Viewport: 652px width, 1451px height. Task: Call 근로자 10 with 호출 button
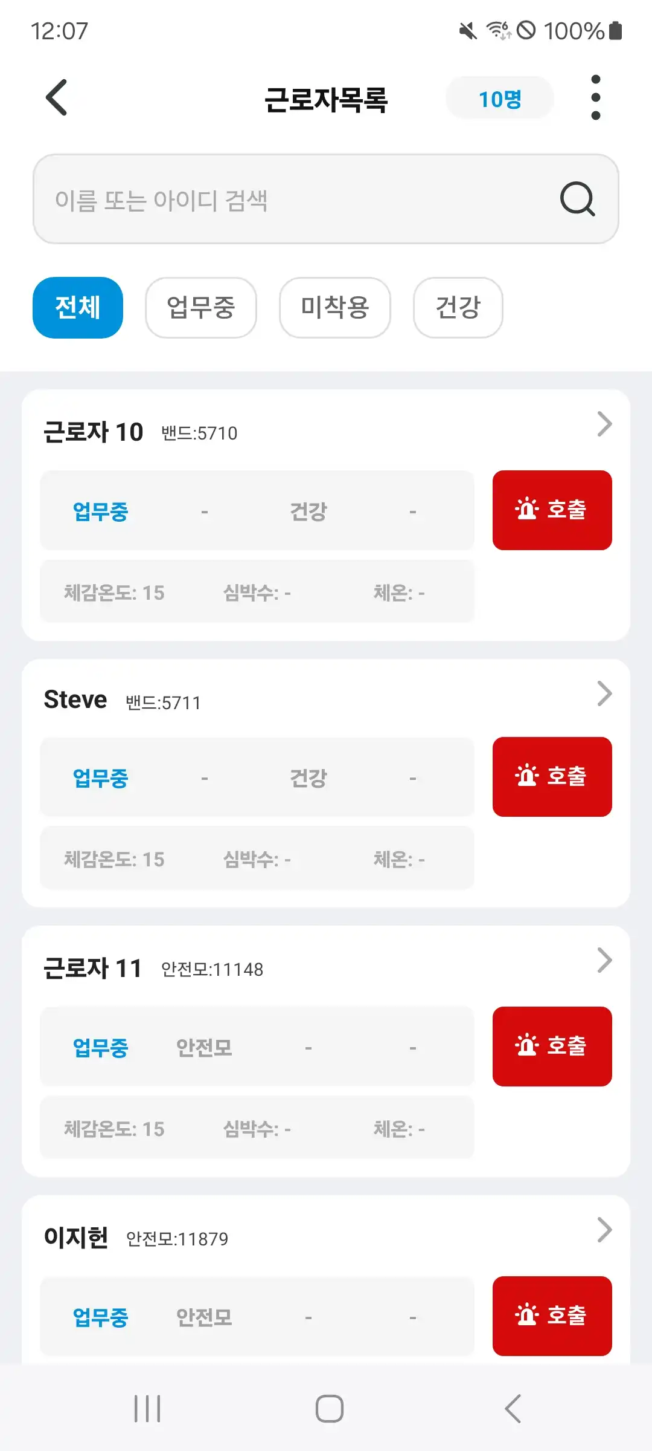pyautogui.click(x=552, y=510)
